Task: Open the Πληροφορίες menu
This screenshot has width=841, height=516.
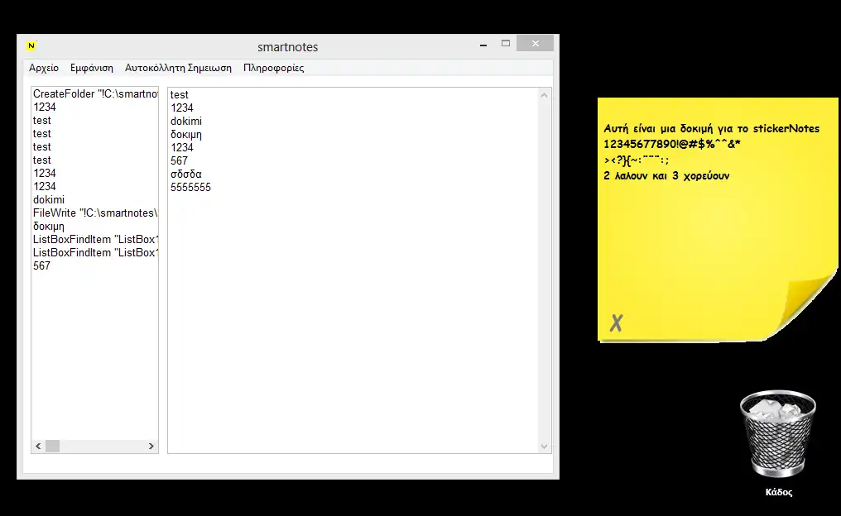Action: (273, 68)
